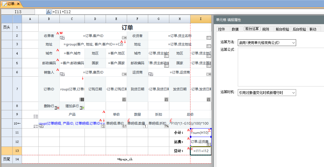Click the barcode icon in order ID cell

pos(82,99)
